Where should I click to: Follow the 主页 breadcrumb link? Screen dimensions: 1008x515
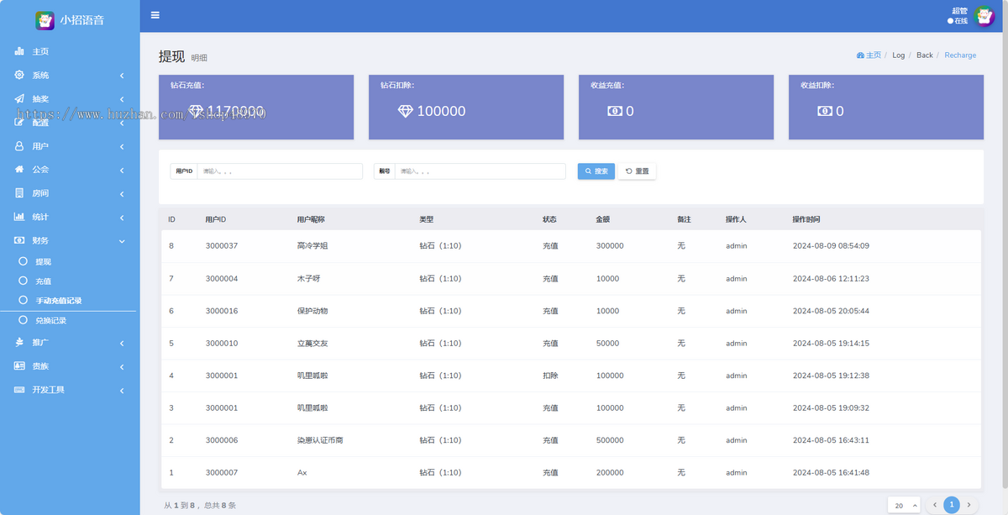tap(874, 55)
